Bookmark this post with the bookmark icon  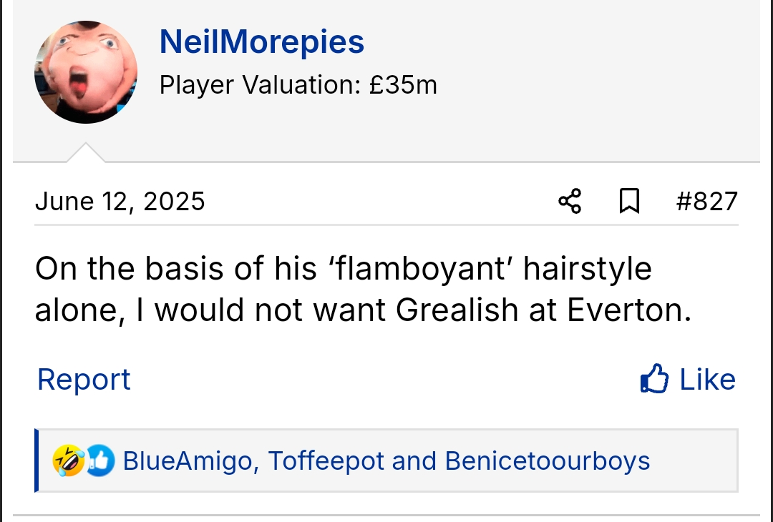pos(628,201)
